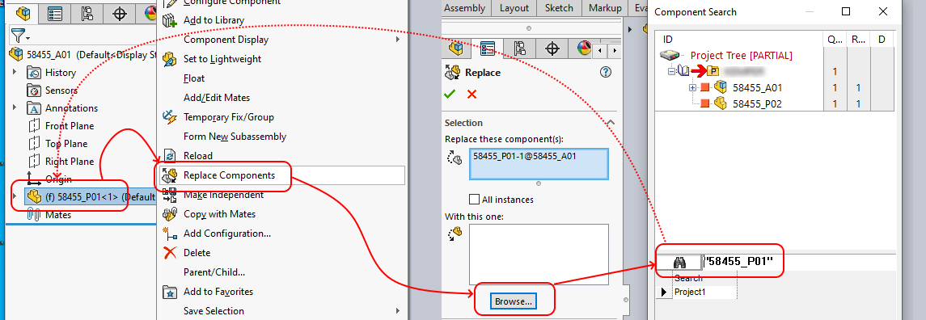Choose Temporary Fix/Group
Screen dimensions: 926x320
tap(229, 117)
